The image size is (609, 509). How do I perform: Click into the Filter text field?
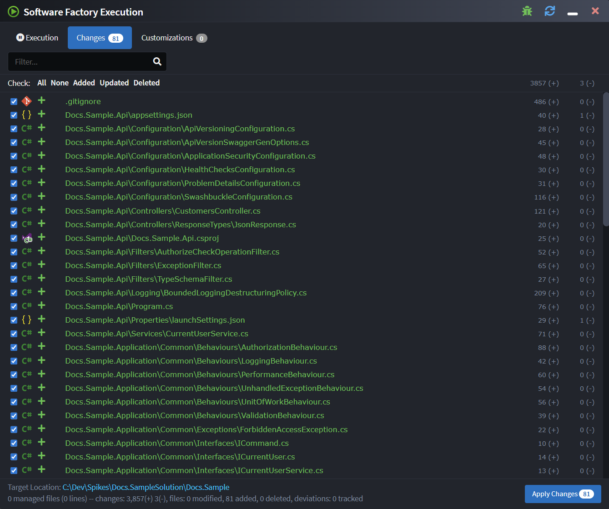(x=82, y=62)
